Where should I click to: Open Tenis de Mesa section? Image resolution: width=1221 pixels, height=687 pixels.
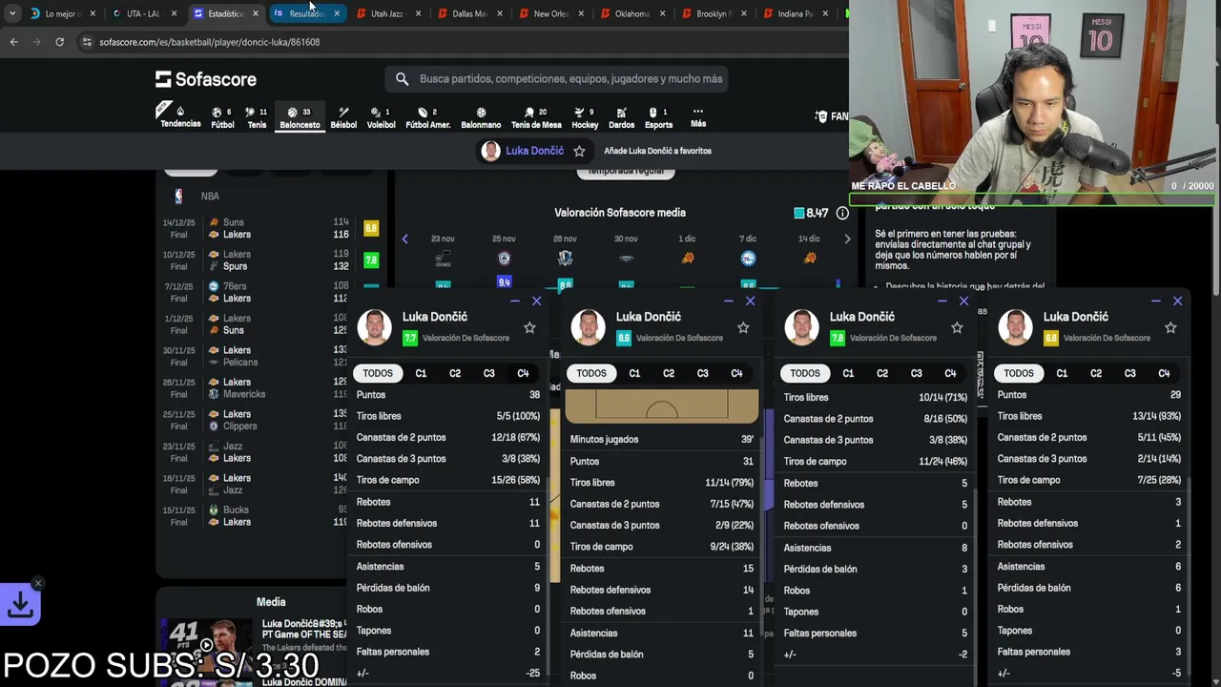536,116
